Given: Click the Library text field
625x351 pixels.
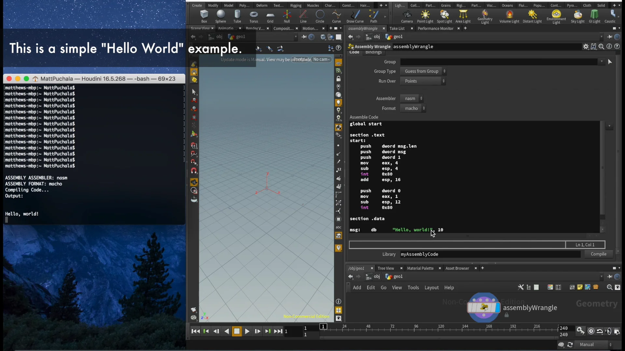Looking at the screenshot, I should (x=490, y=254).
